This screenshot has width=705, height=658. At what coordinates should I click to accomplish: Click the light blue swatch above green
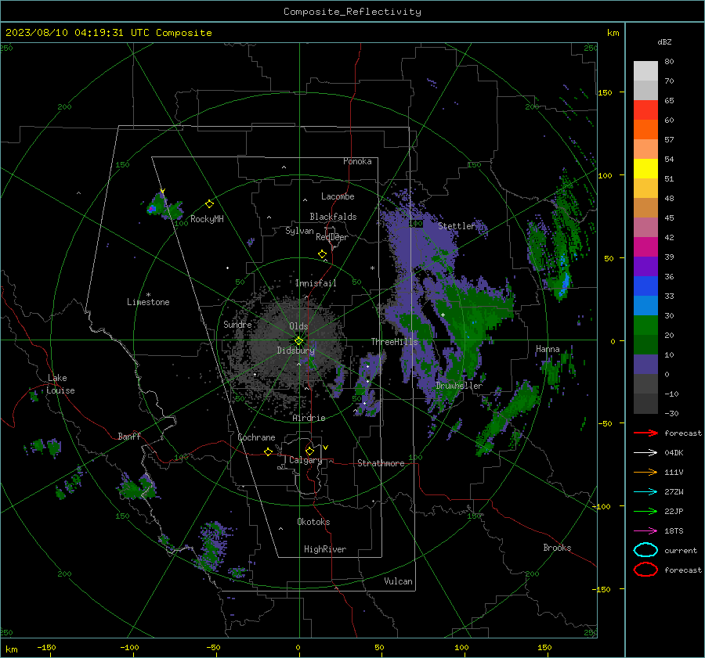(645, 305)
